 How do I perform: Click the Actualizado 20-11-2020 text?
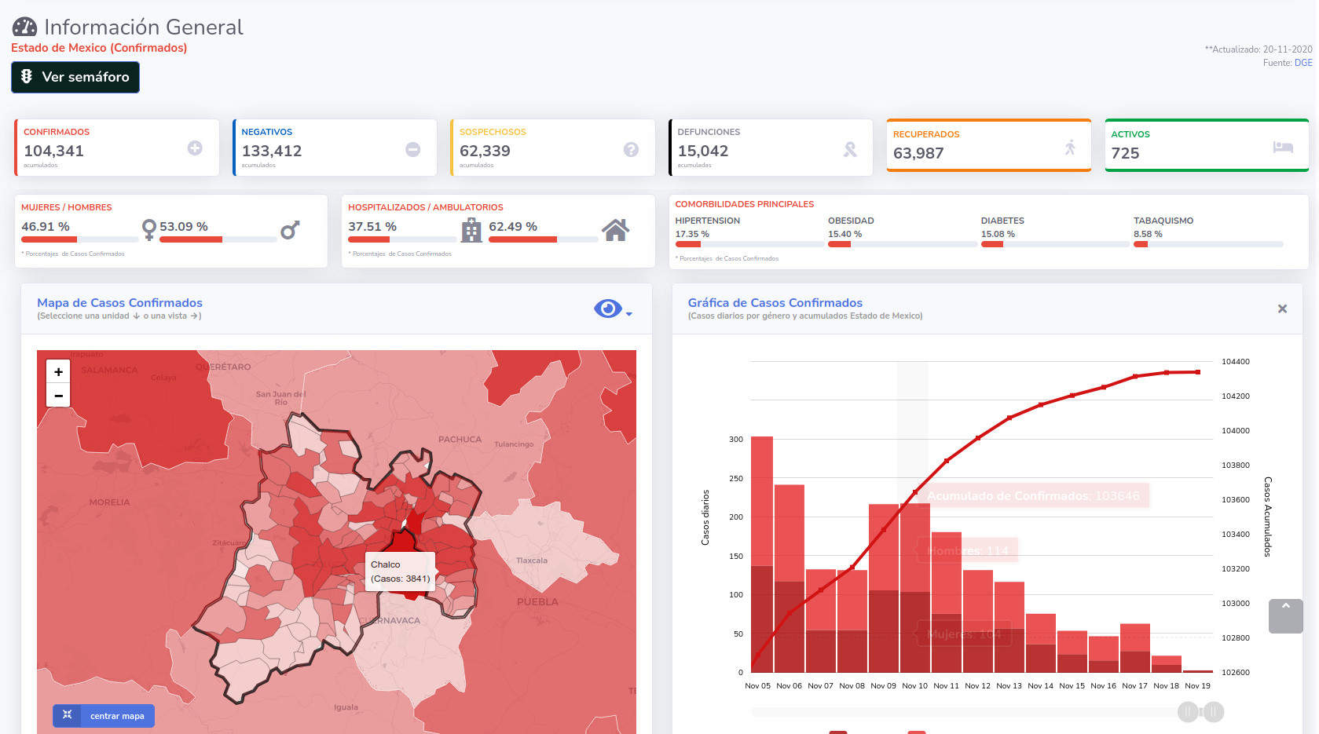1259,49
